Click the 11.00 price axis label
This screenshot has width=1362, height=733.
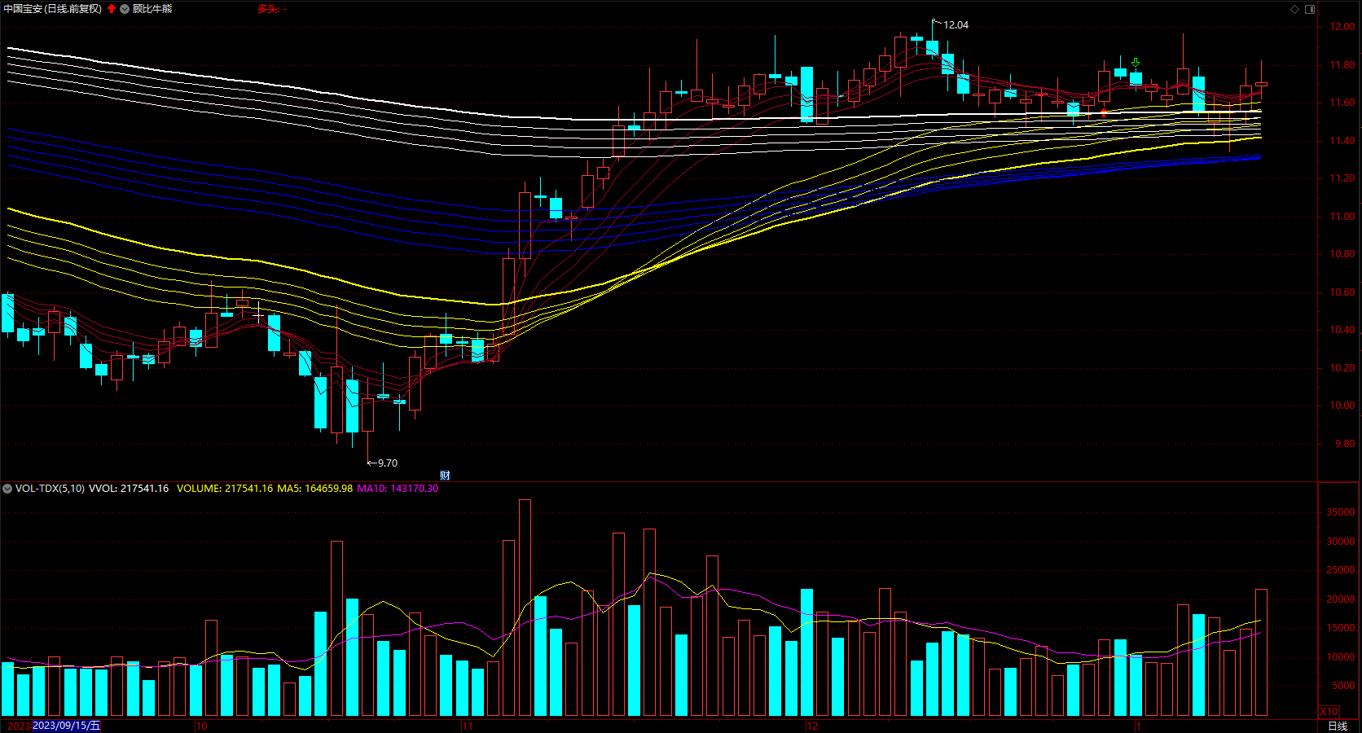coord(1342,217)
